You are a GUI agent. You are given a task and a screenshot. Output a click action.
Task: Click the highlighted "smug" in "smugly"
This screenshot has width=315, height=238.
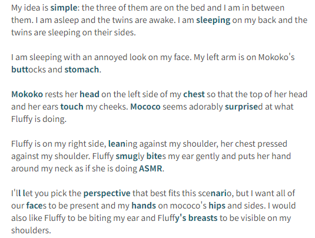click(x=127, y=156)
